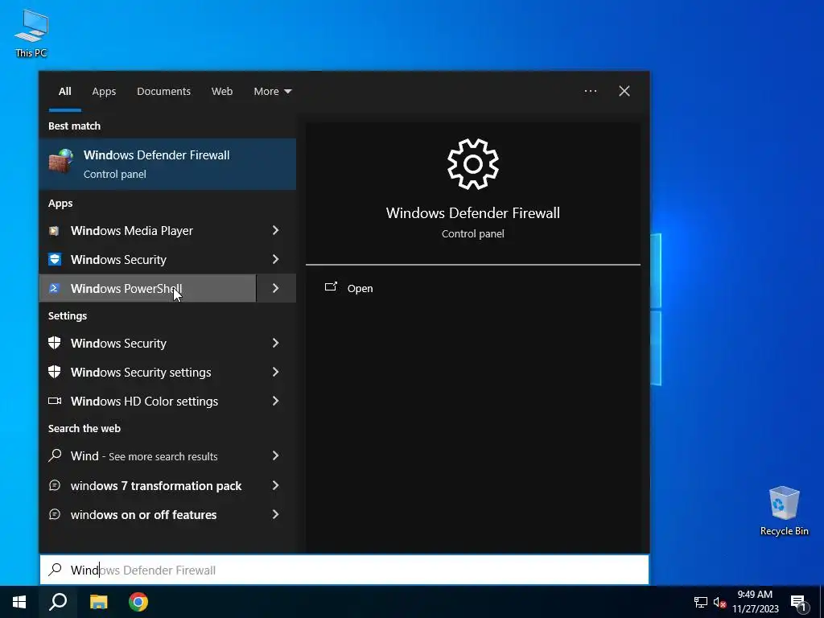Expand the Settings Windows Security chevron
The width and height of the screenshot is (824, 618).
click(x=276, y=343)
